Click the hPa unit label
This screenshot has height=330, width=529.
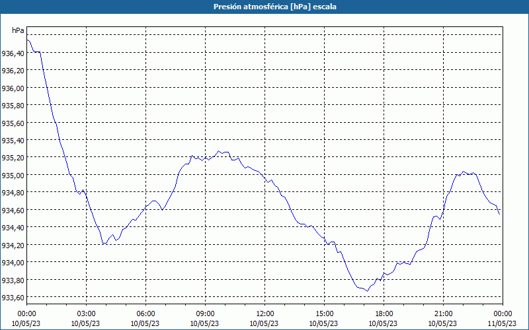[x=18, y=30]
